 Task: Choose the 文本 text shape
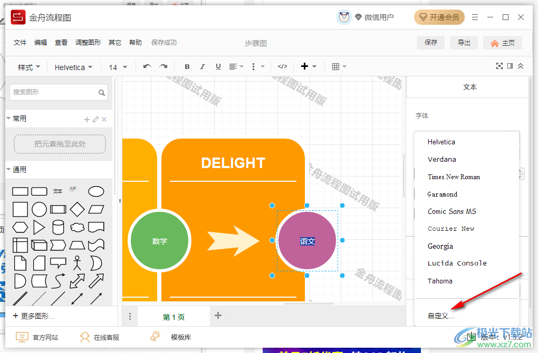coord(58,191)
